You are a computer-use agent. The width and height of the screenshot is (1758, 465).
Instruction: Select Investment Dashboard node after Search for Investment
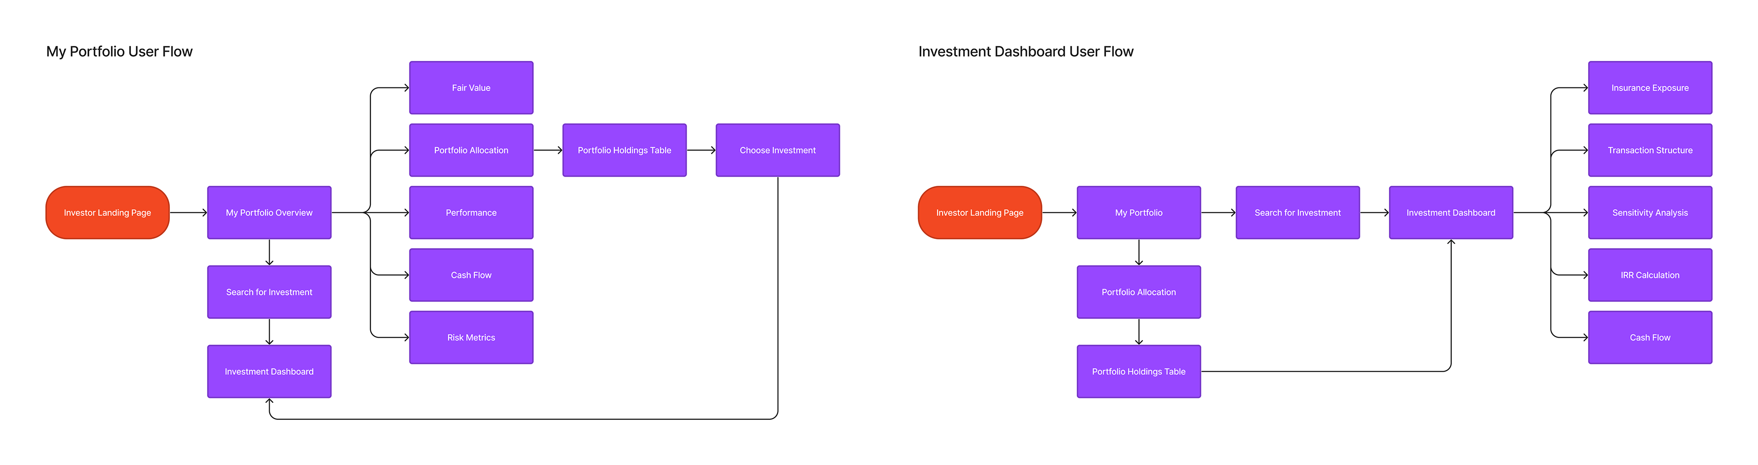coord(1451,213)
